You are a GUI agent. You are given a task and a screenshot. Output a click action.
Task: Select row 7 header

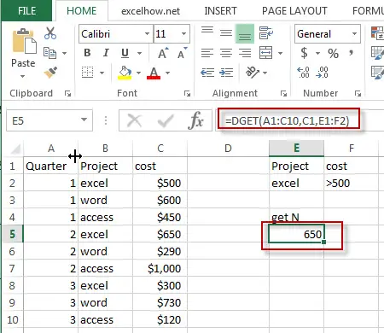coord(12,268)
